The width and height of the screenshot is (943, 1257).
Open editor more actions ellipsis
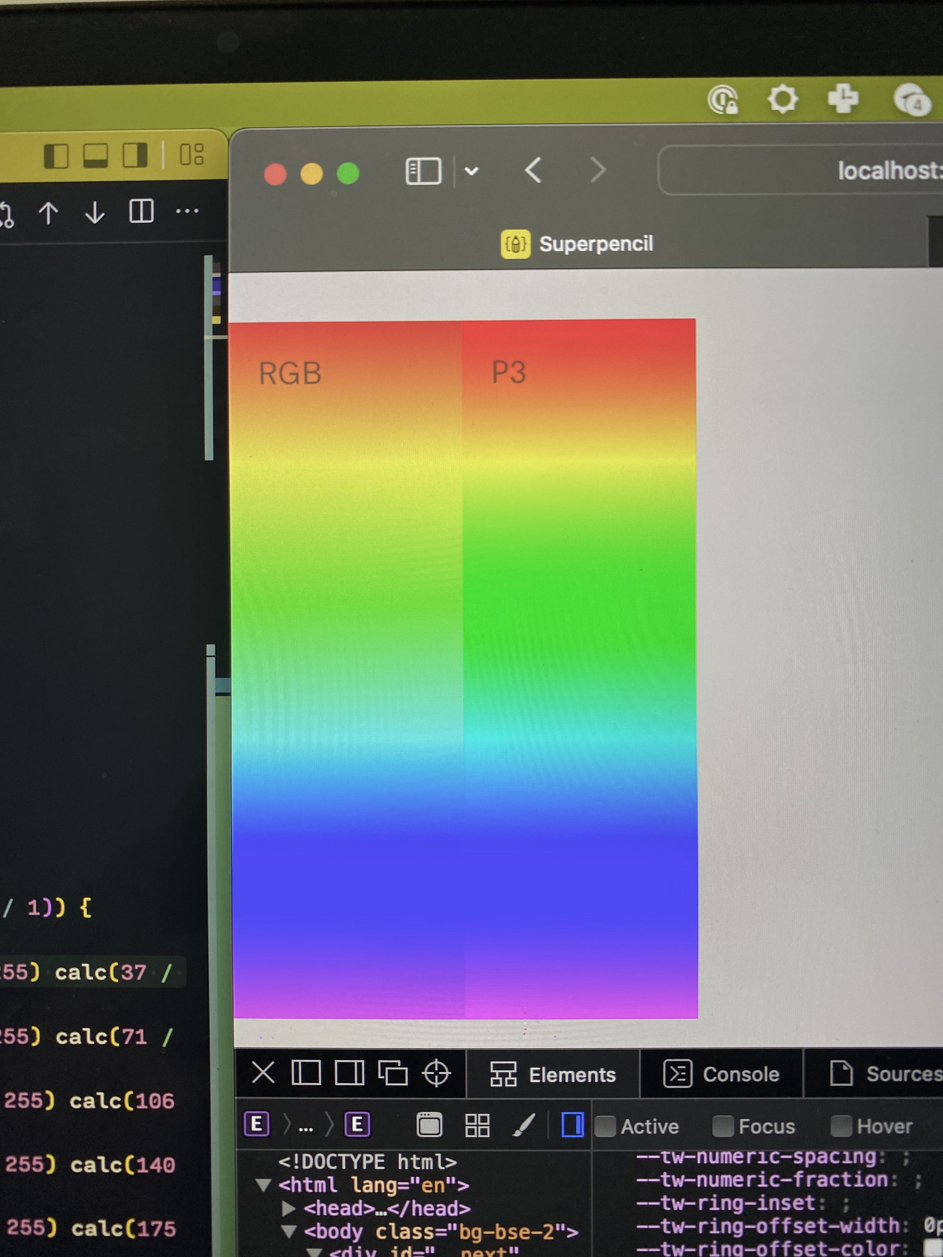tap(187, 211)
